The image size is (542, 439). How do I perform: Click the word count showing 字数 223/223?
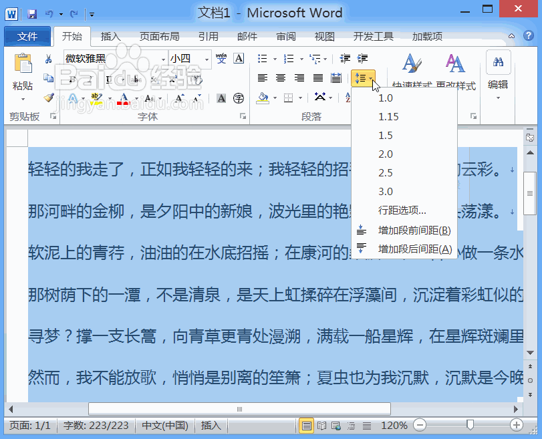(96, 425)
